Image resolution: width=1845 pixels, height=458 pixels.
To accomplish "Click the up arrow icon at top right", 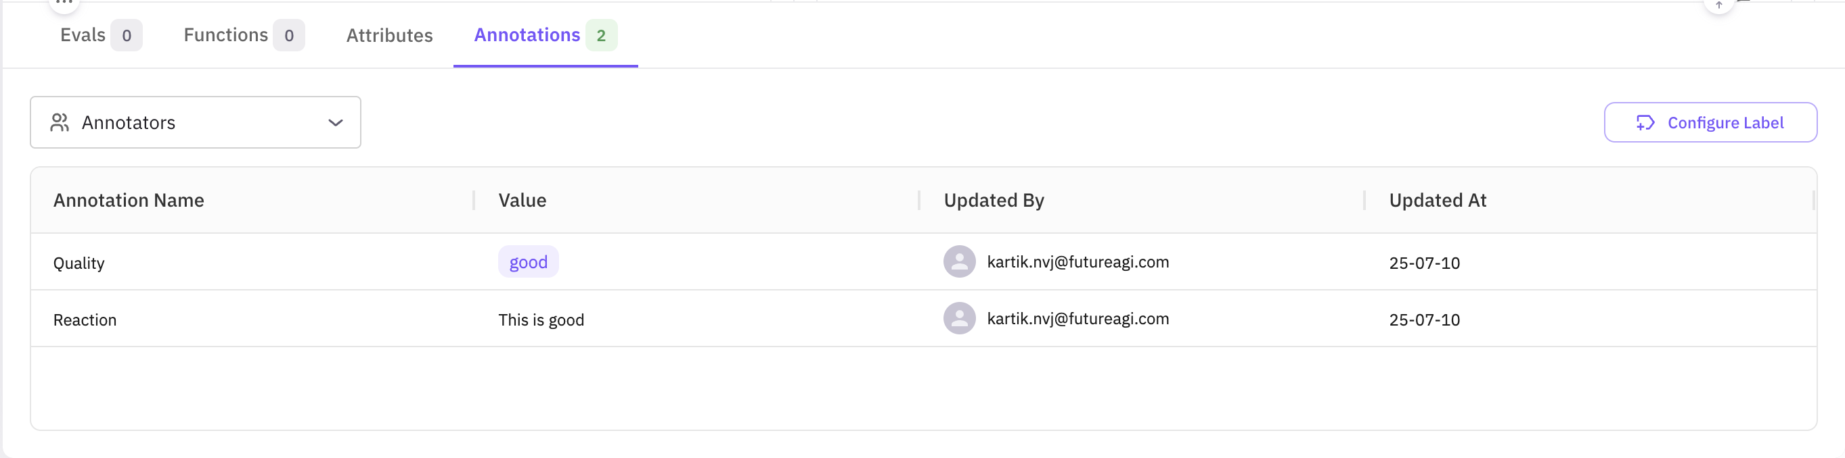I will click(1718, 5).
